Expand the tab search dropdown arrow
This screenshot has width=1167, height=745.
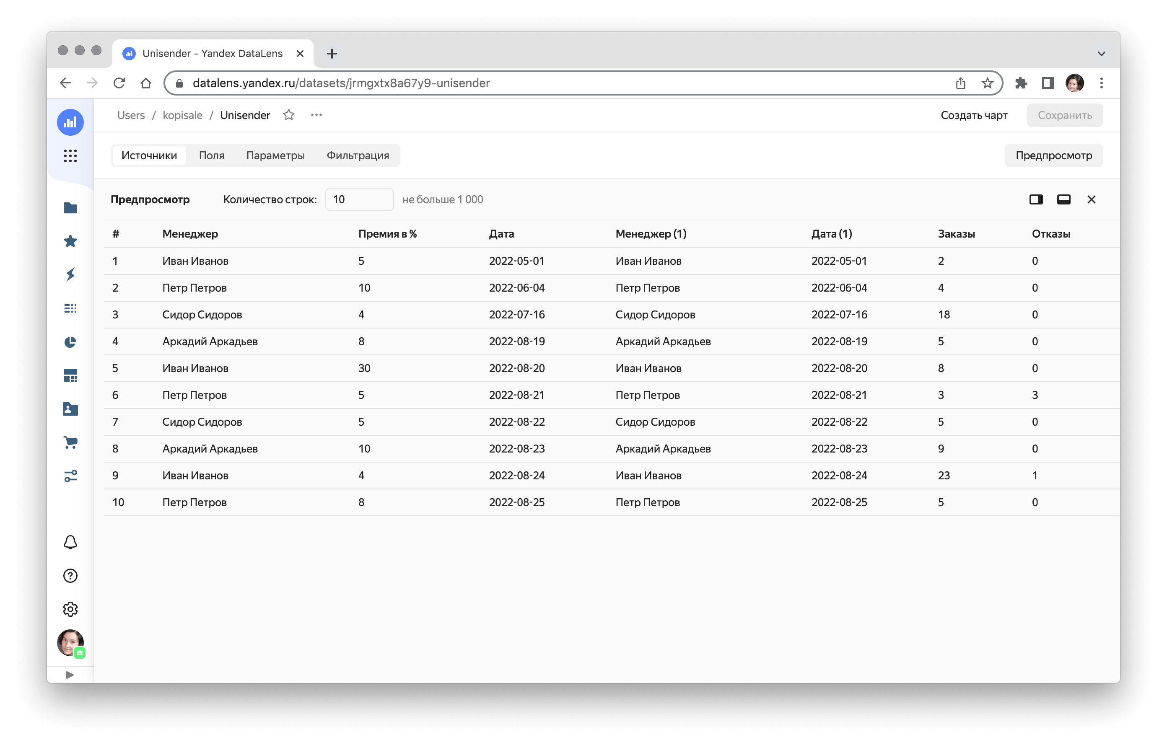[x=1102, y=53]
